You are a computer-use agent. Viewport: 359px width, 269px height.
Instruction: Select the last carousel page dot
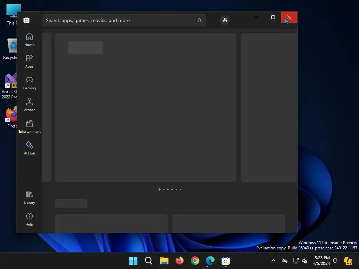coord(181,189)
